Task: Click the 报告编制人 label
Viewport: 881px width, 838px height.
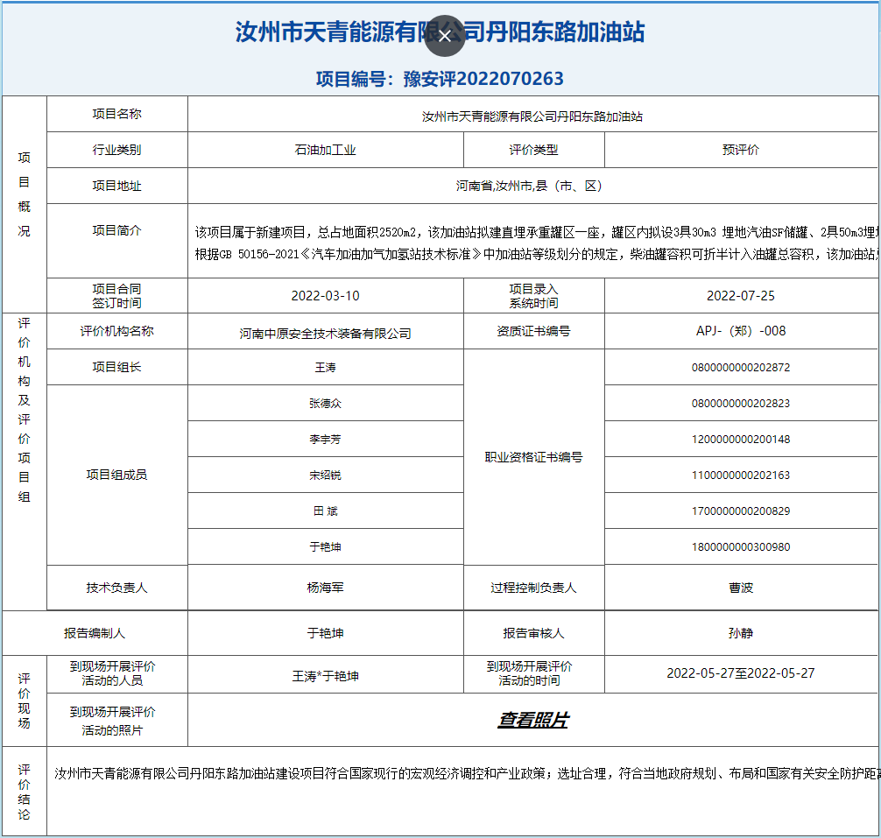Action: point(95,633)
